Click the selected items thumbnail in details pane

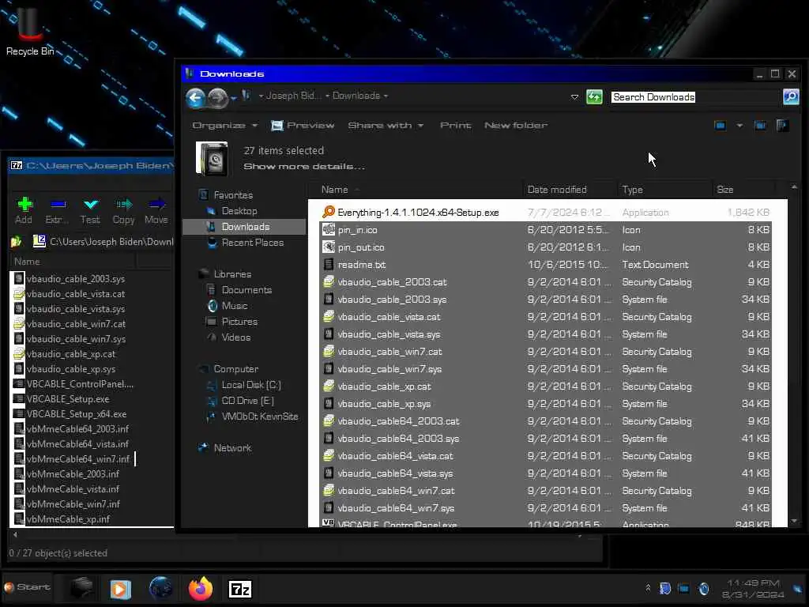pyautogui.click(x=212, y=158)
